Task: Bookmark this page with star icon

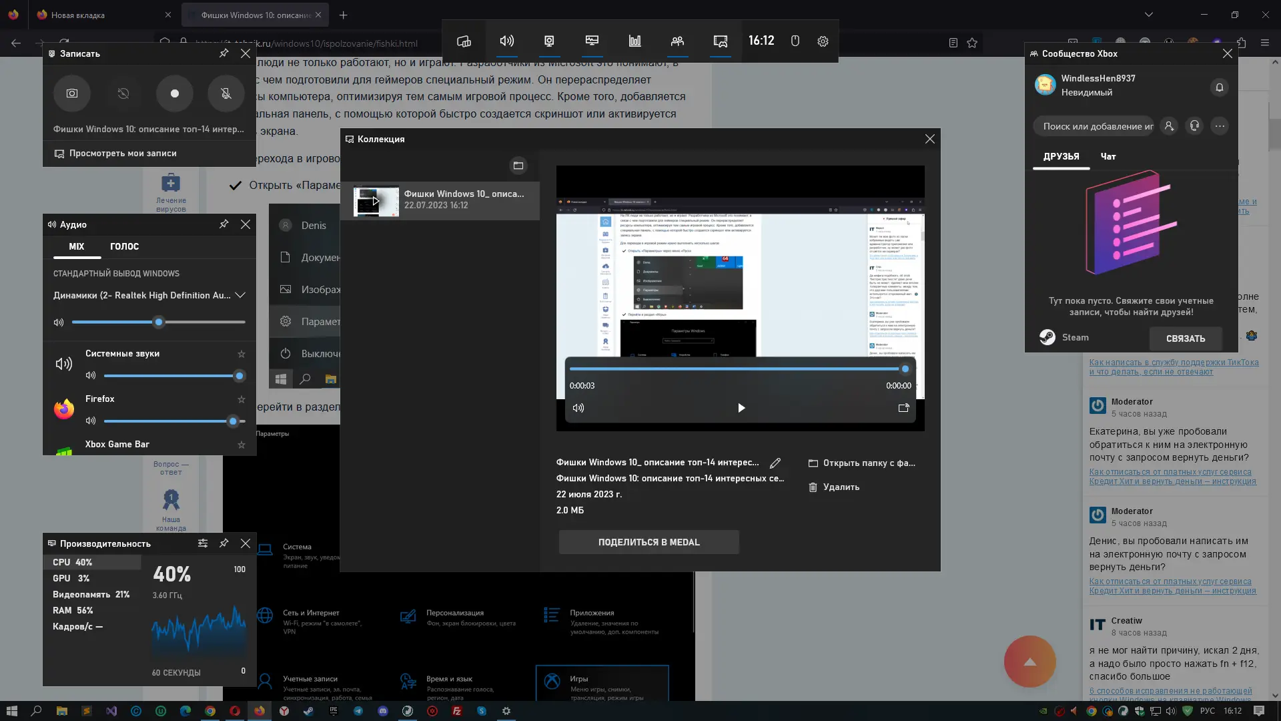Action: click(972, 43)
